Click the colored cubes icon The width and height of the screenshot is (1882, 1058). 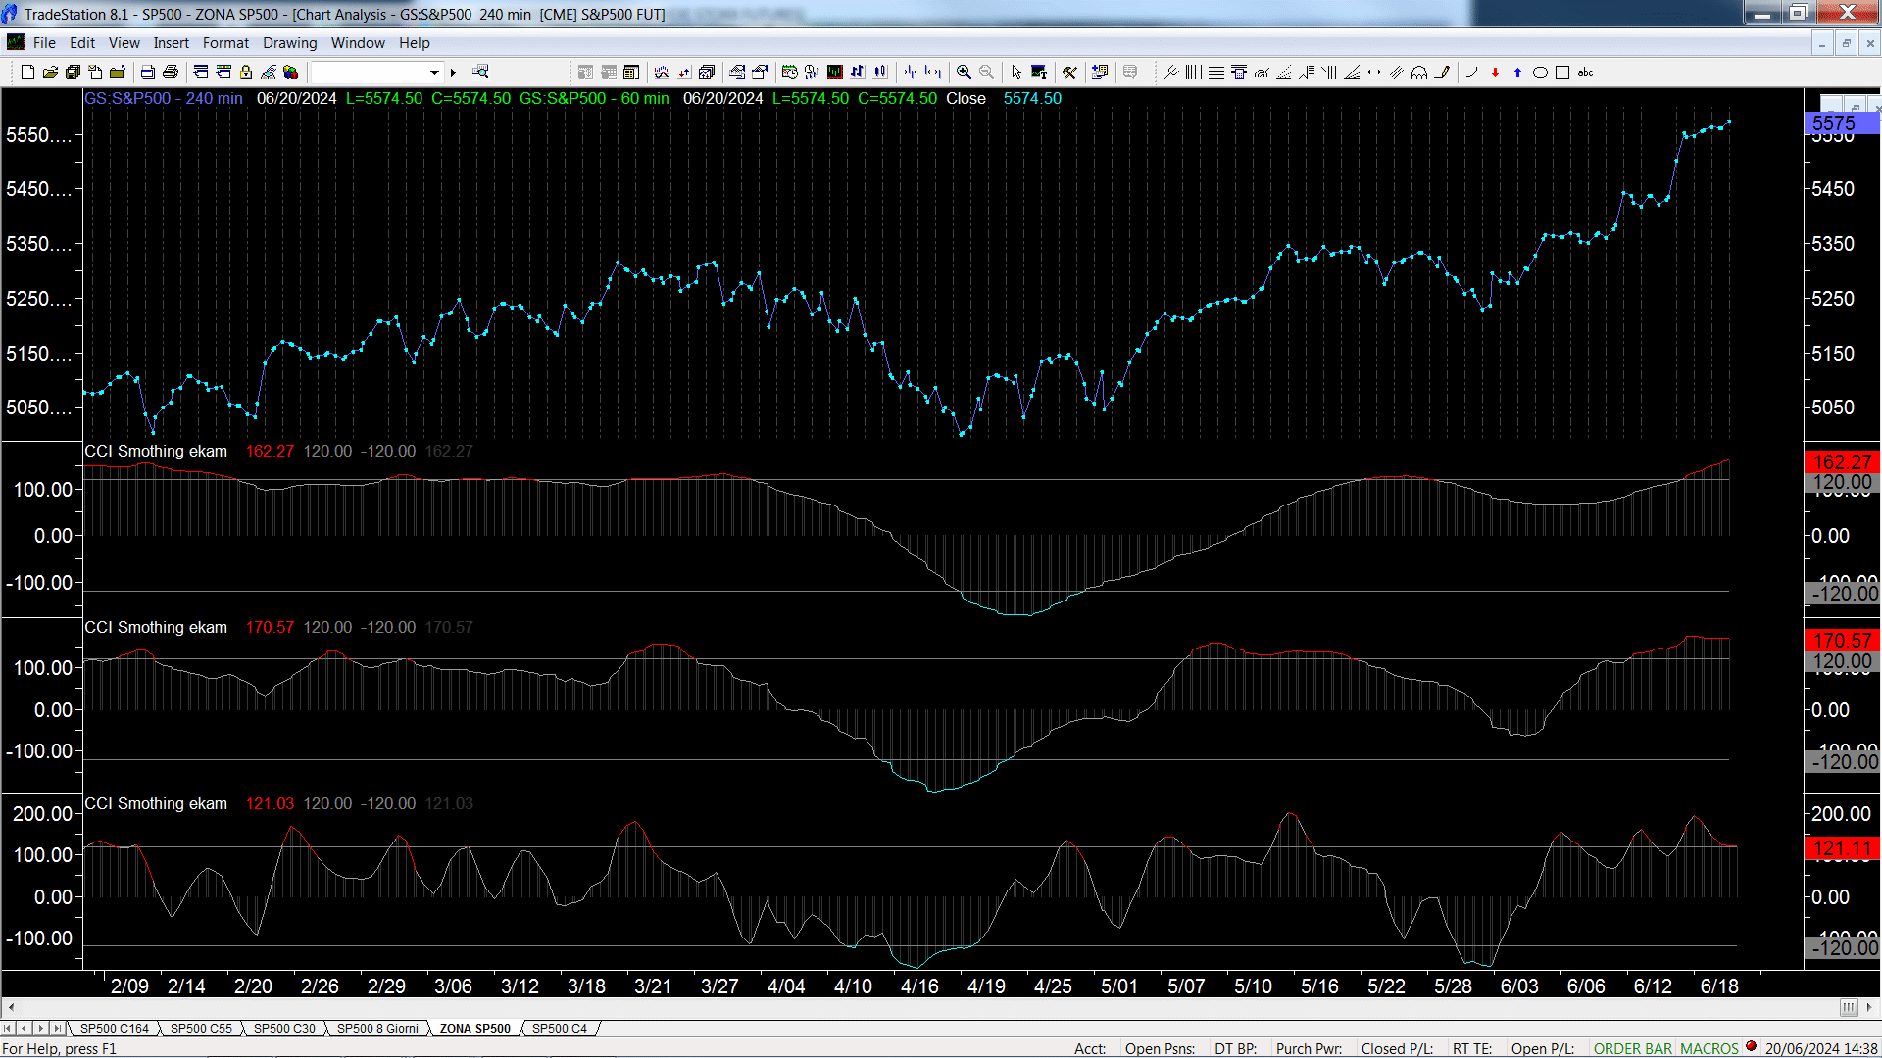(290, 72)
